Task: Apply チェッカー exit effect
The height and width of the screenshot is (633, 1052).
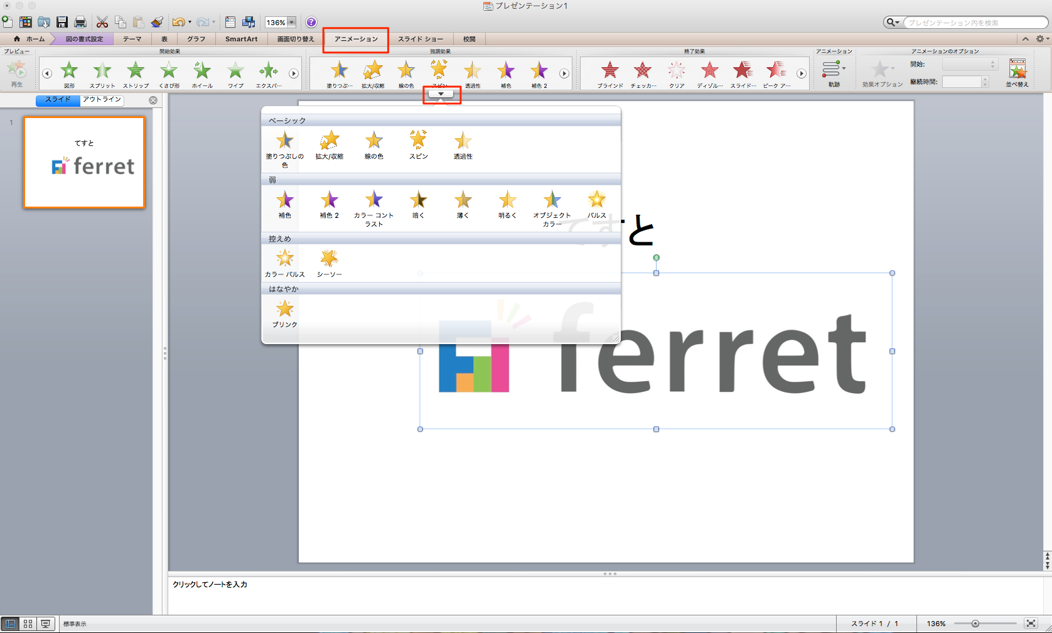Action: coord(643,74)
